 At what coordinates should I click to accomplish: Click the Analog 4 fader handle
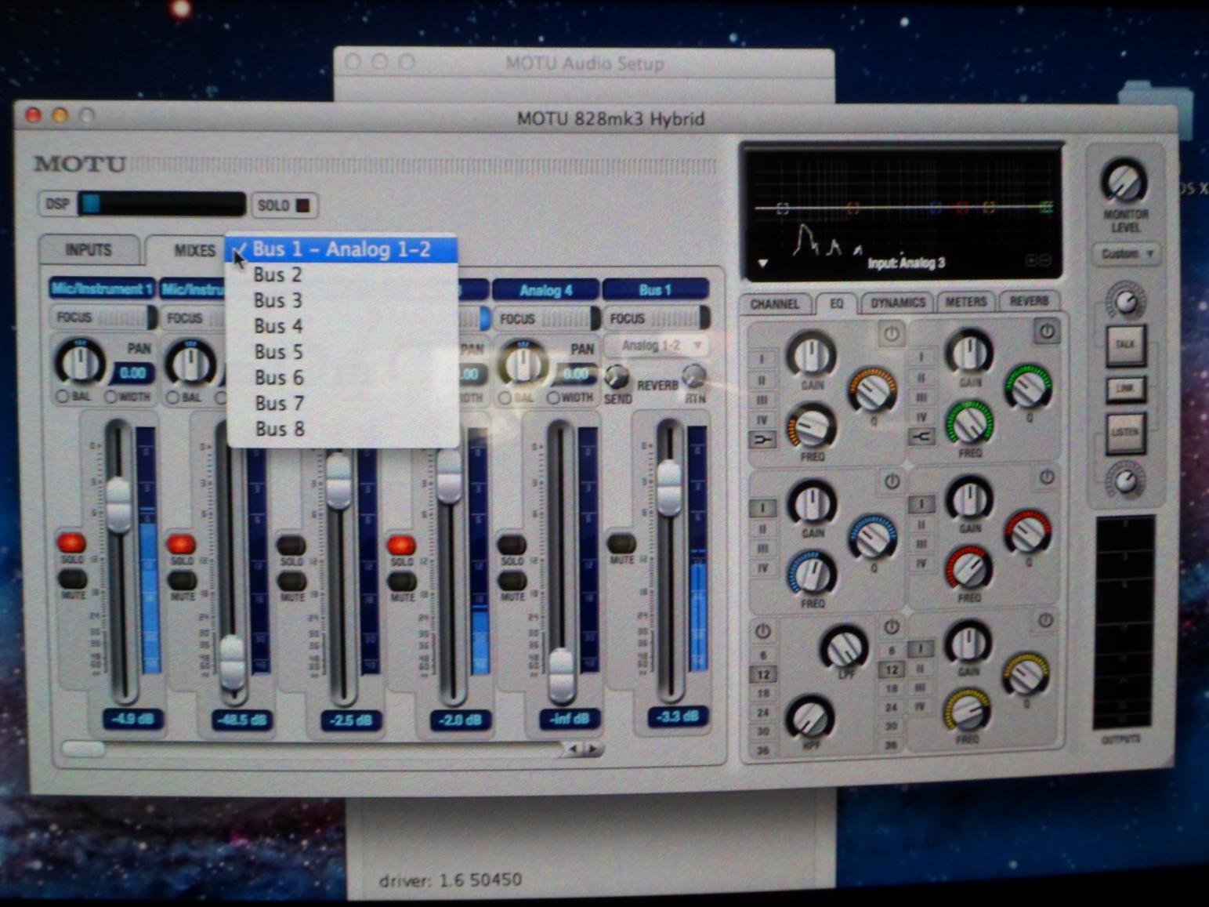tap(561, 674)
